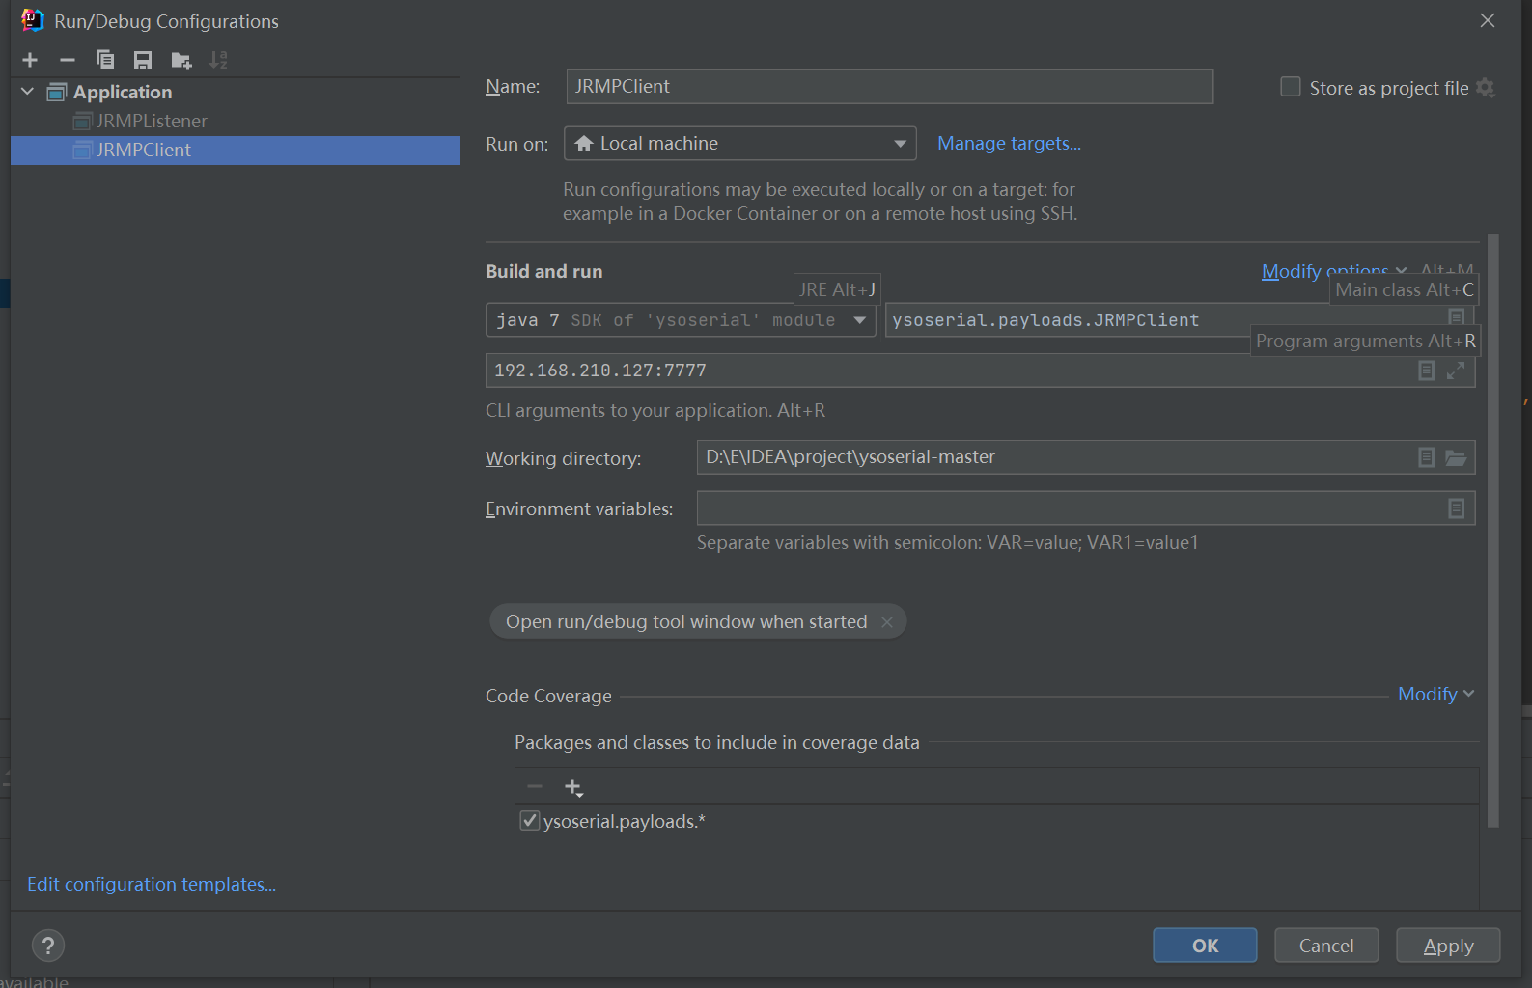Save configuration using the disk icon
This screenshot has height=988, width=1532.
tap(143, 60)
